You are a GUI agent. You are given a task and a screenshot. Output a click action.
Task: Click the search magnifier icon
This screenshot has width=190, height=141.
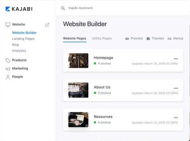63,8
